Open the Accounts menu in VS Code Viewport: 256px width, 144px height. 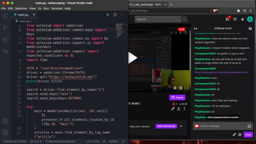click(x=5, y=121)
